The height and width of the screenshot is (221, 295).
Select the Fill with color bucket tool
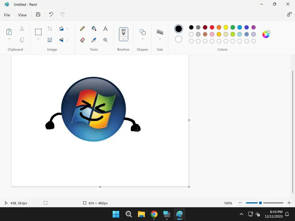click(94, 28)
